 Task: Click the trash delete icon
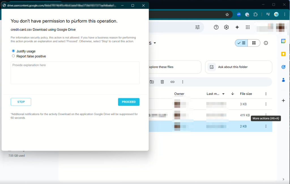[162, 82]
